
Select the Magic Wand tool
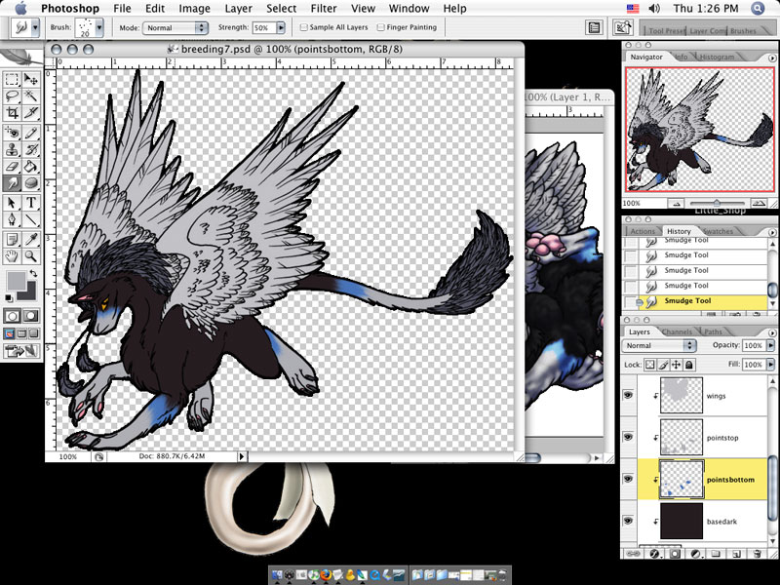[x=31, y=96]
